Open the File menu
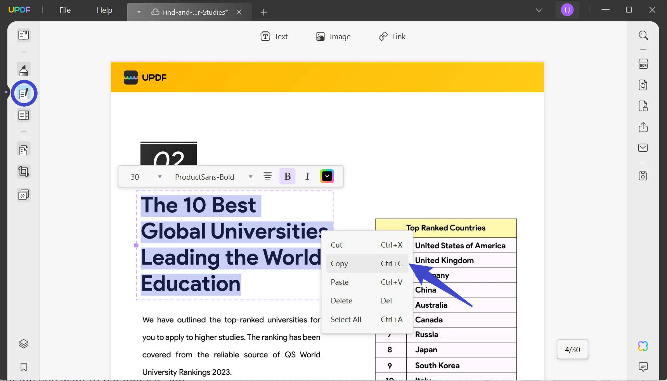Viewport: 667px width, 381px height. [65, 10]
